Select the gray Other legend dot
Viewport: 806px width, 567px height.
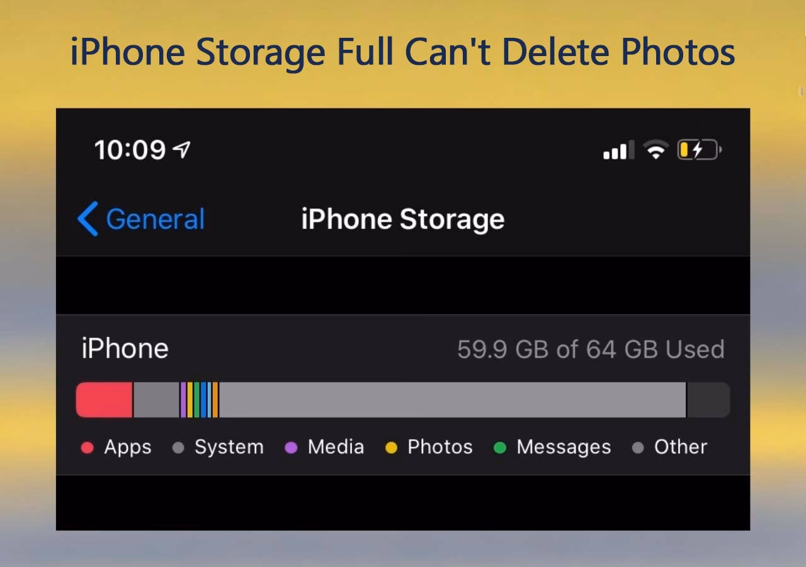click(x=639, y=447)
